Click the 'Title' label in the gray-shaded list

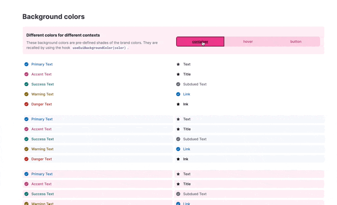pyautogui.click(x=187, y=129)
